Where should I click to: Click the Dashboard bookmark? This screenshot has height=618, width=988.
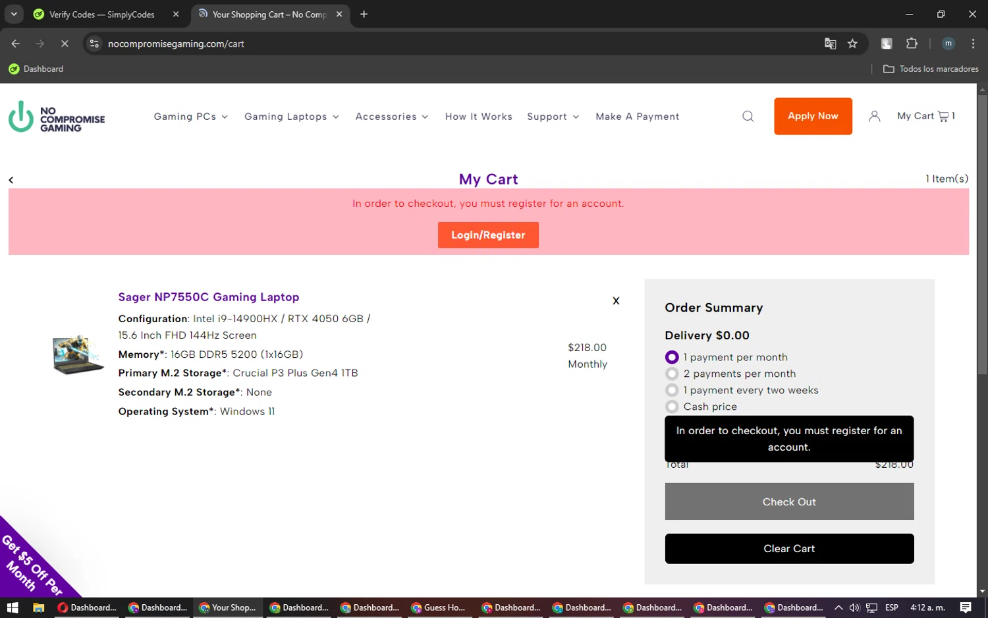coord(36,69)
